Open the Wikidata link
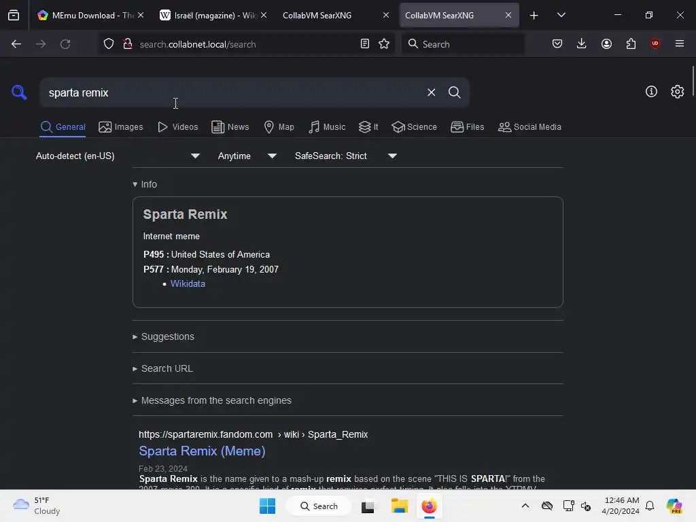 click(x=188, y=283)
